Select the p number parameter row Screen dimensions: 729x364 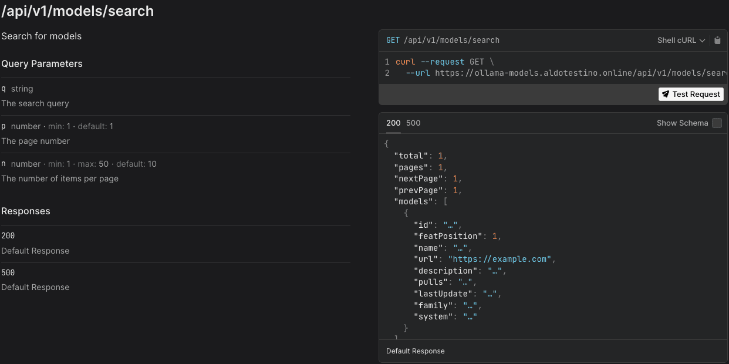58,126
